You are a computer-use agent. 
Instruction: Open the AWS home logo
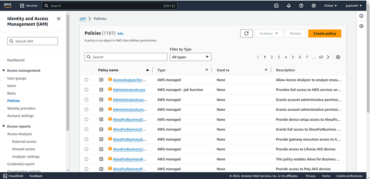[x=8, y=5]
